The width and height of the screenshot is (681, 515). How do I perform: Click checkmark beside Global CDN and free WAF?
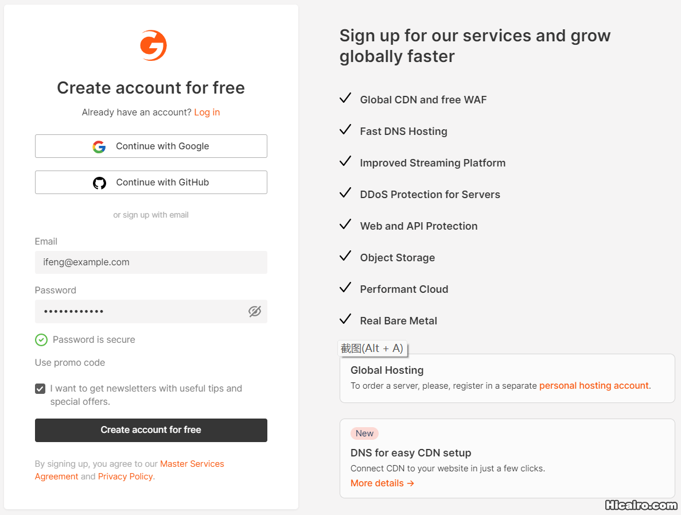[345, 99]
